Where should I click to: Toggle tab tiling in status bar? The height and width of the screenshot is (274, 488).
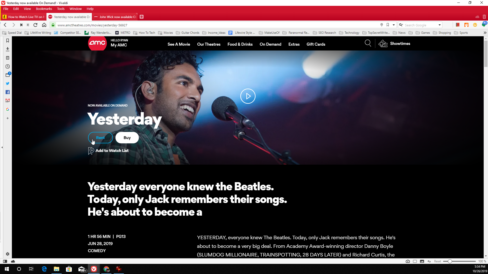pos(415,261)
